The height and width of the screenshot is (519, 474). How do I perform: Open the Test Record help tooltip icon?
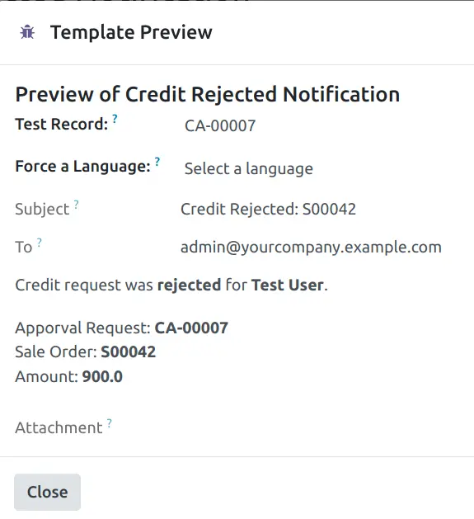[x=115, y=119]
